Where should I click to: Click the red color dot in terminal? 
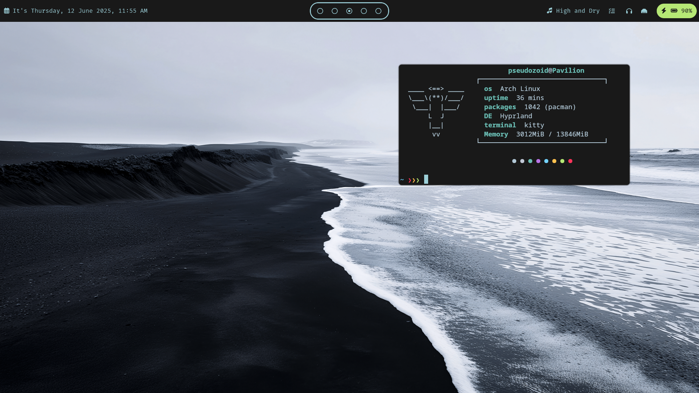[570, 161]
